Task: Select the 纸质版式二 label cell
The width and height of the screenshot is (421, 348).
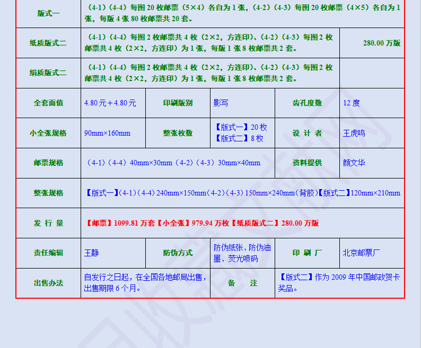Action: tap(48, 43)
